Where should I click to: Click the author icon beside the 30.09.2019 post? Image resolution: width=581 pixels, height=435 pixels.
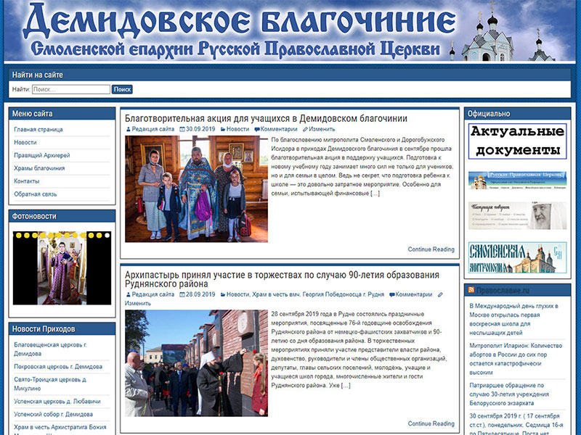click(129, 130)
